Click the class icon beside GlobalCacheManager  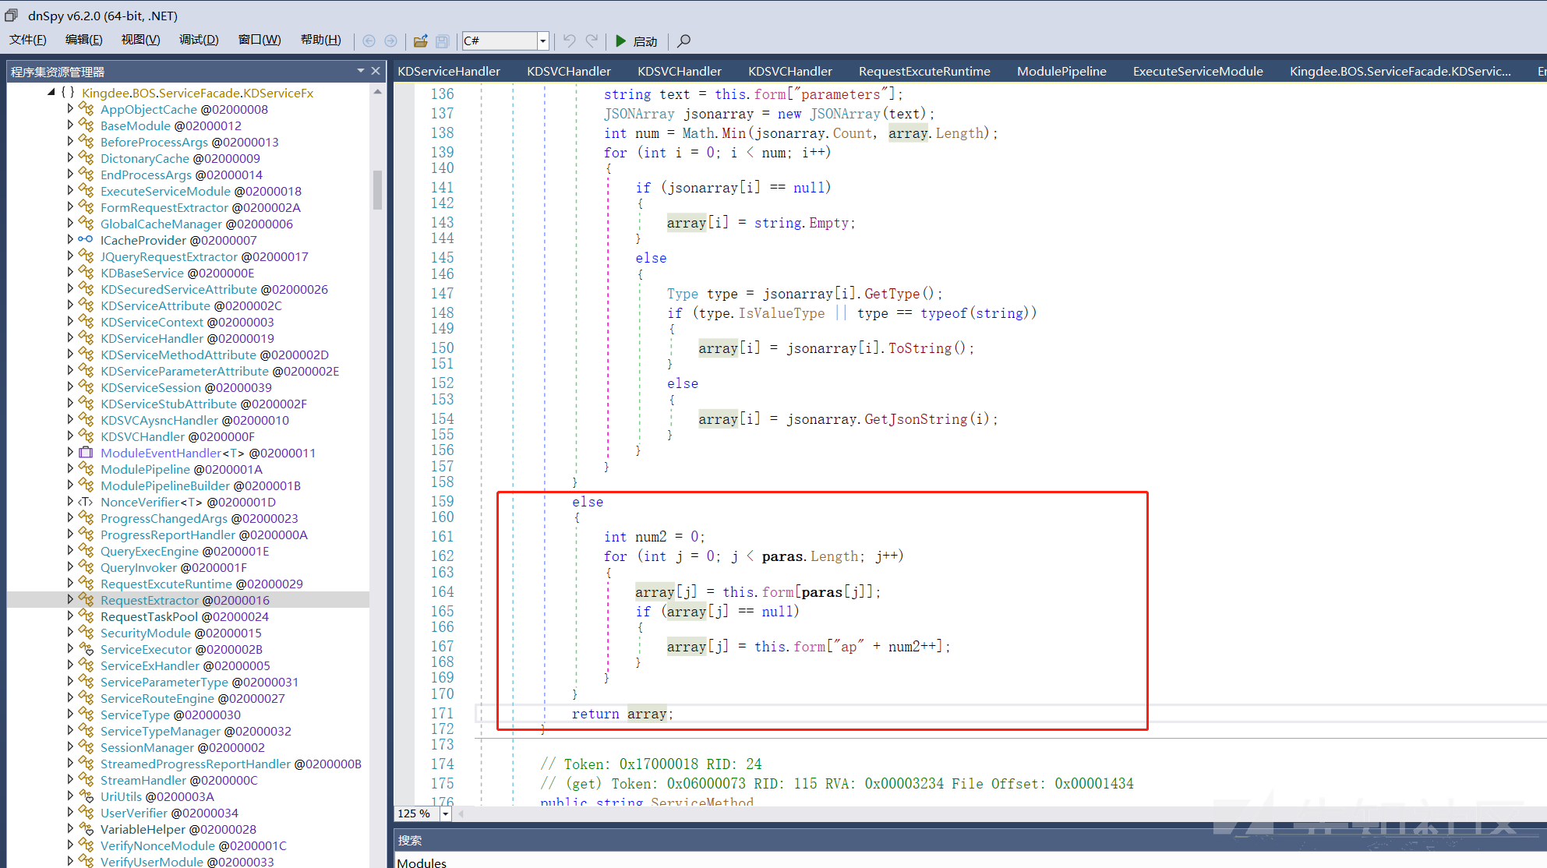tap(86, 224)
